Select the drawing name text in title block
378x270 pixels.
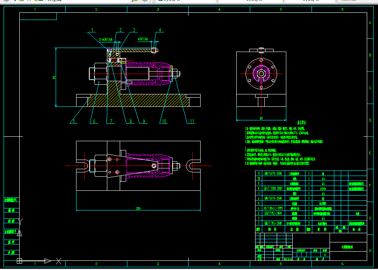point(347,247)
